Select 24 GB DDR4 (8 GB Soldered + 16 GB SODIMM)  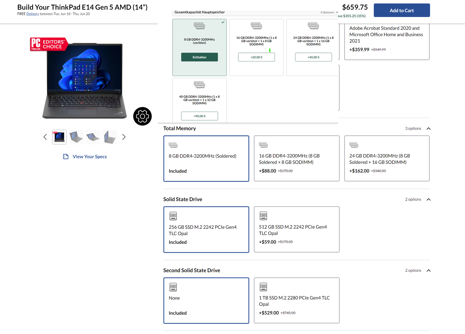pyautogui.click(x=387, y=159)
